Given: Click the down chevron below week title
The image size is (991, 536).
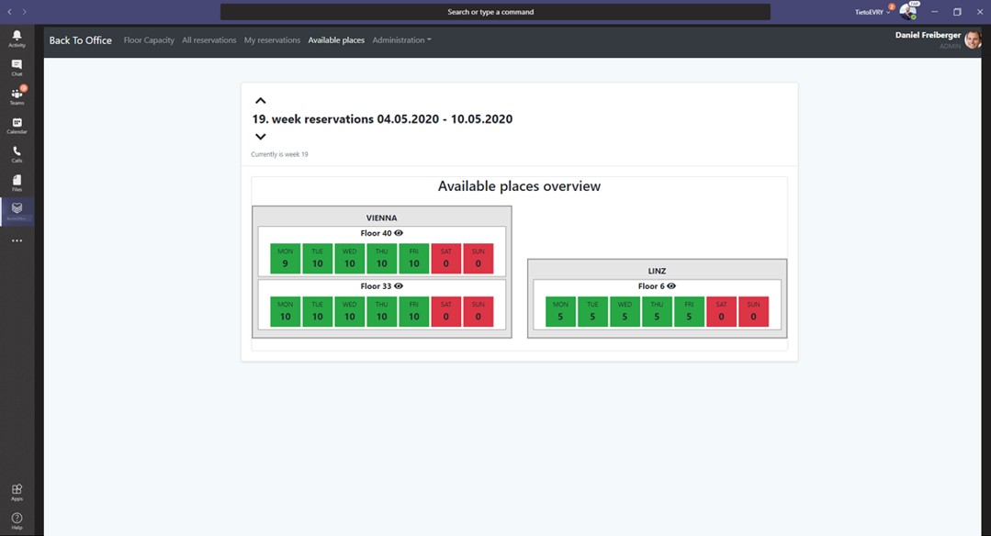Looking at the screenshot, I should (260, 137).
